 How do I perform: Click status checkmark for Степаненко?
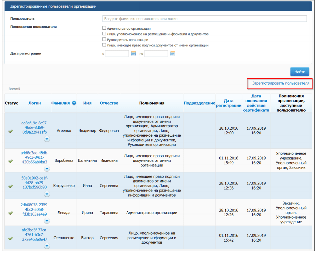tap(11, 238)
